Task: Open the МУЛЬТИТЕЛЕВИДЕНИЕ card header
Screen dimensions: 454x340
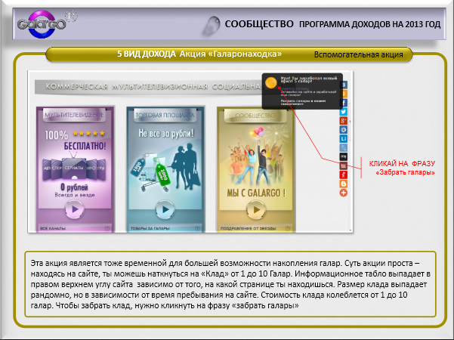Action: (x=75, y=115)
